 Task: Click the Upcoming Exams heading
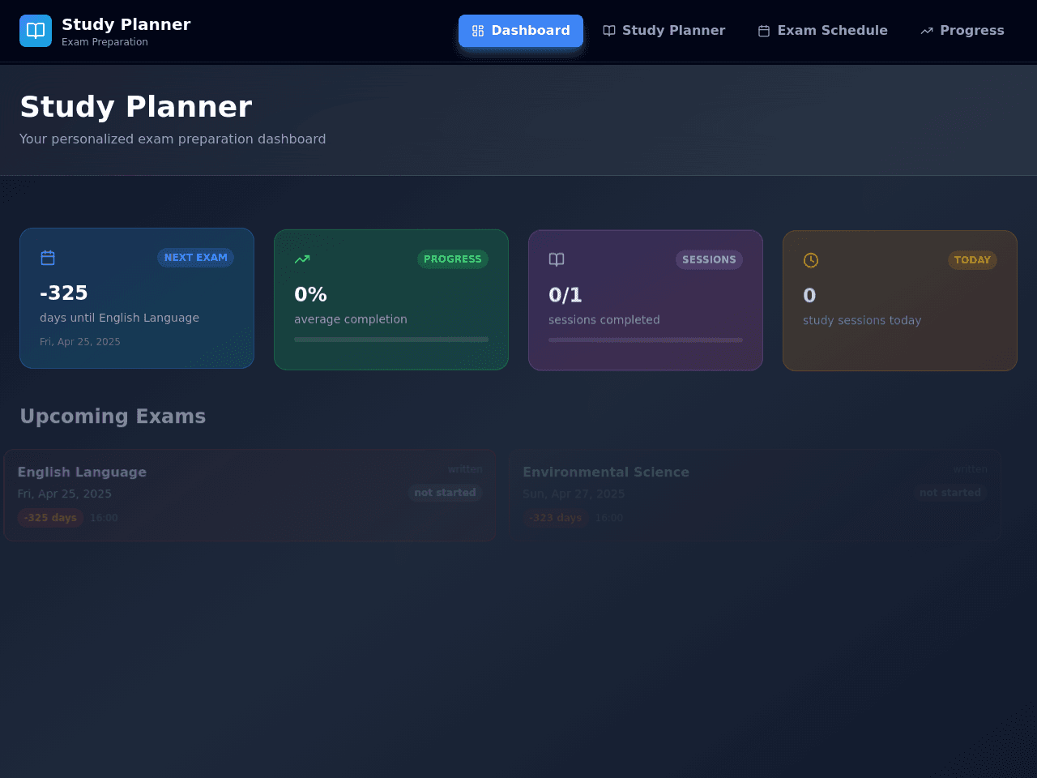(x=113, y=416)
